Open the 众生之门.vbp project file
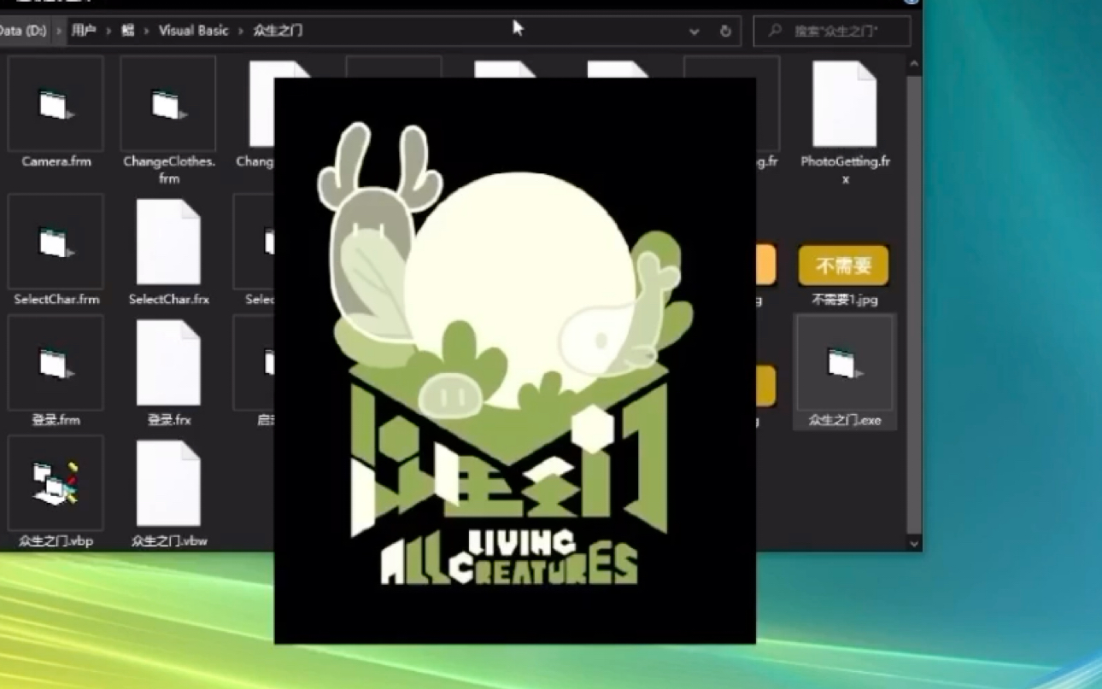1102x689 pixels. [x=56, y=484]
